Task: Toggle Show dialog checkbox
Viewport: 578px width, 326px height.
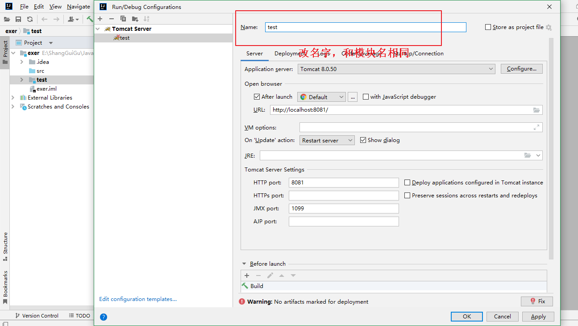Action: pyautogui.click(x=363, y=140)
